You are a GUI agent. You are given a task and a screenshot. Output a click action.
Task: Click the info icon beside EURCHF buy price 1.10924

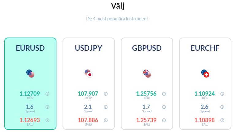coord(222,94)
